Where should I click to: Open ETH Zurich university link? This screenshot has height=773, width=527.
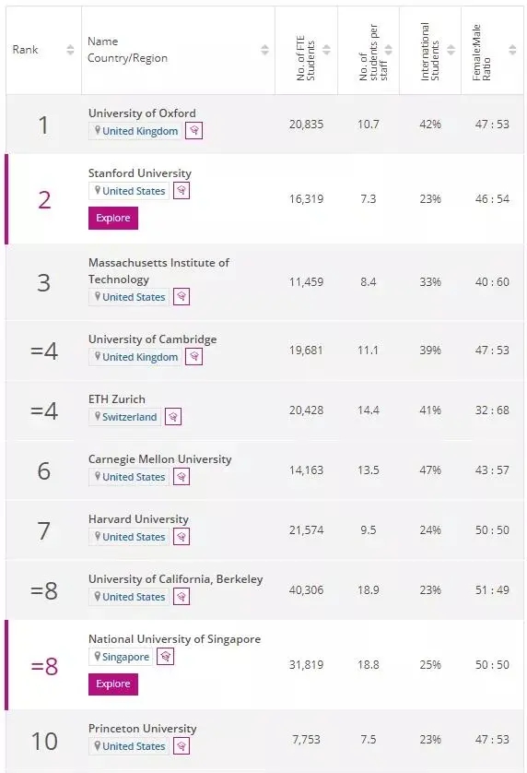tap(117, 398)
